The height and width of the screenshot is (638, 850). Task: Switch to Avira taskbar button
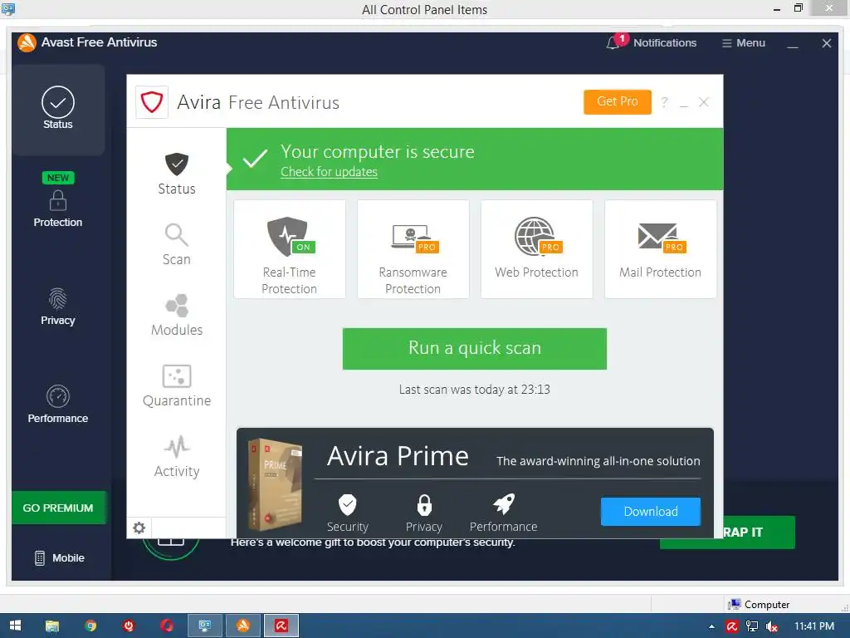(x=281, y=626)
